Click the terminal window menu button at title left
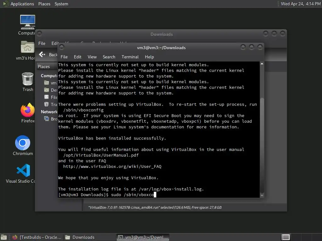 tap(61, 47)
